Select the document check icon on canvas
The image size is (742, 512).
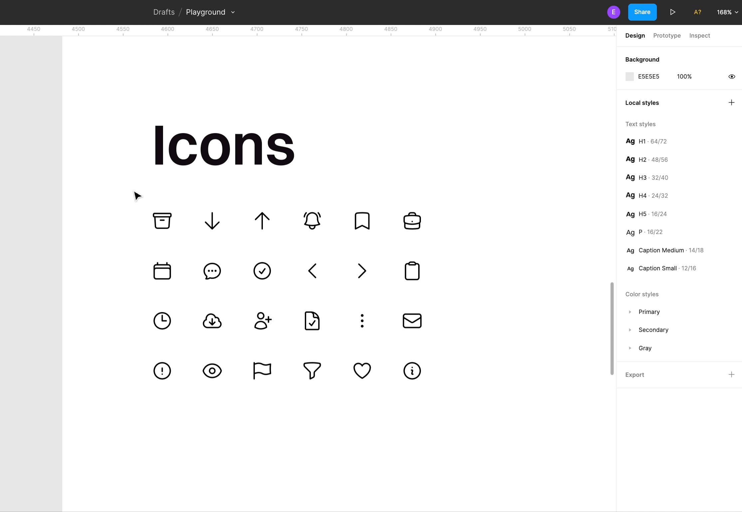click(x=312, y=321)
